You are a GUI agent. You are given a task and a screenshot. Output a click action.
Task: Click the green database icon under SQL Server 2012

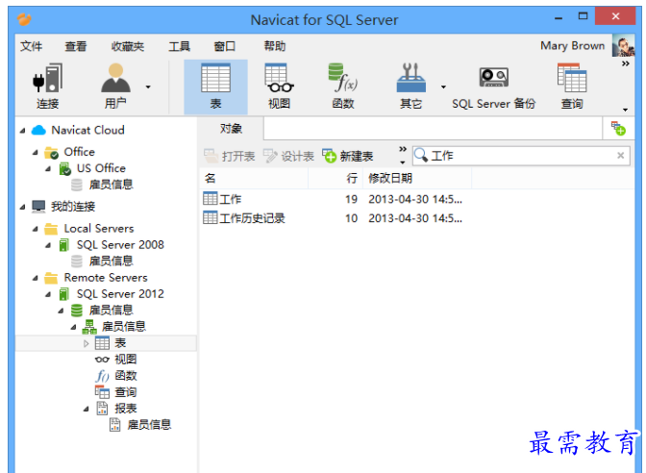pos(77,311)
